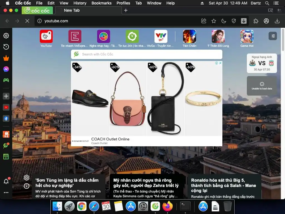This screenshot has width=285, height=214.
Task: Open the green table icon in sidebar
Action: point(6,157)
